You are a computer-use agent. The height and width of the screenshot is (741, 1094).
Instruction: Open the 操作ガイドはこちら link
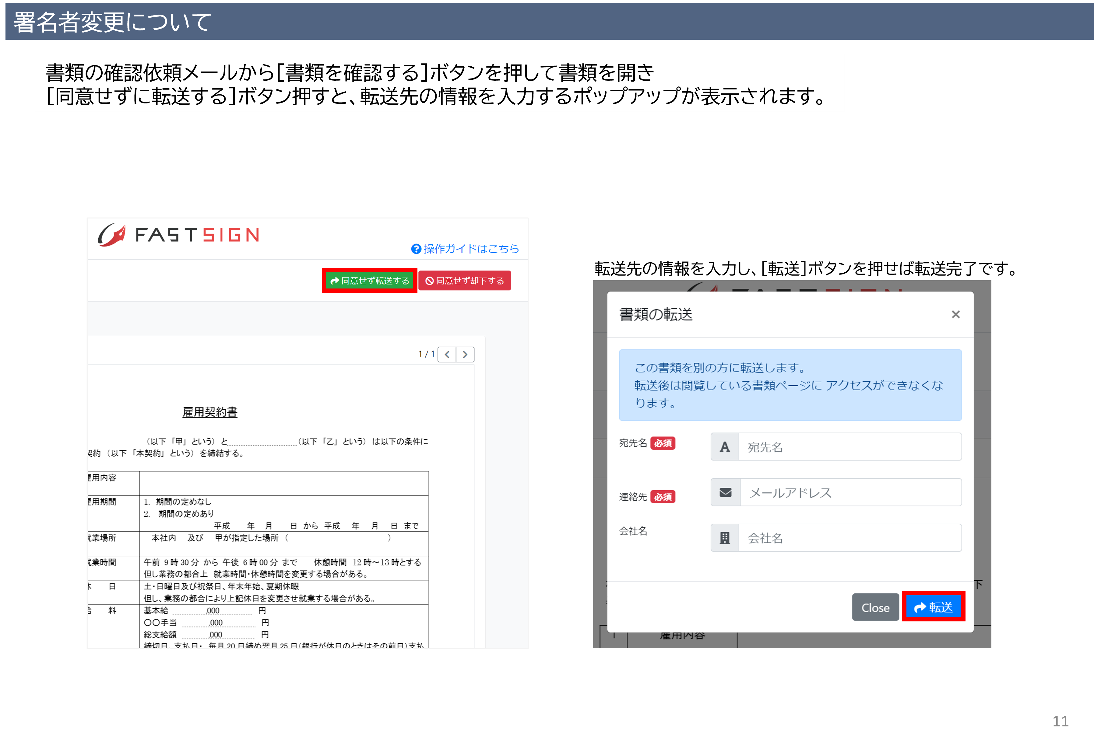(471, 249)
